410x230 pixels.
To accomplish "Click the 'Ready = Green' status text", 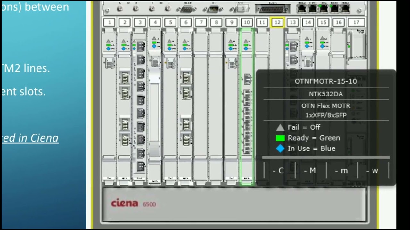I will coord(314,138).
